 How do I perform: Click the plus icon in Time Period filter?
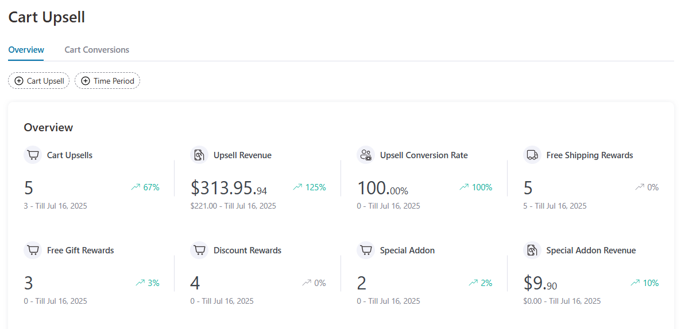tap(86, 81)
